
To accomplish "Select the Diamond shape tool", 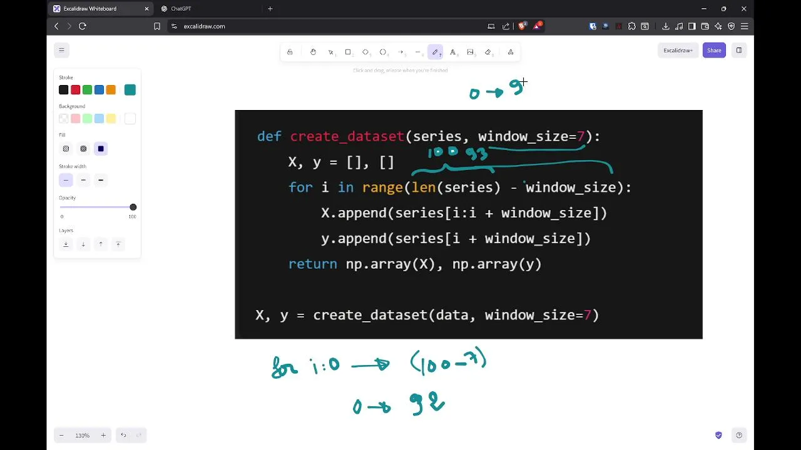I will tap(365, 52).
